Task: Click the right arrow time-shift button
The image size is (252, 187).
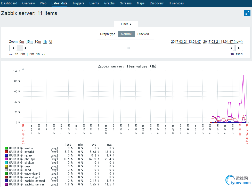Action: [x=239, y=48]
